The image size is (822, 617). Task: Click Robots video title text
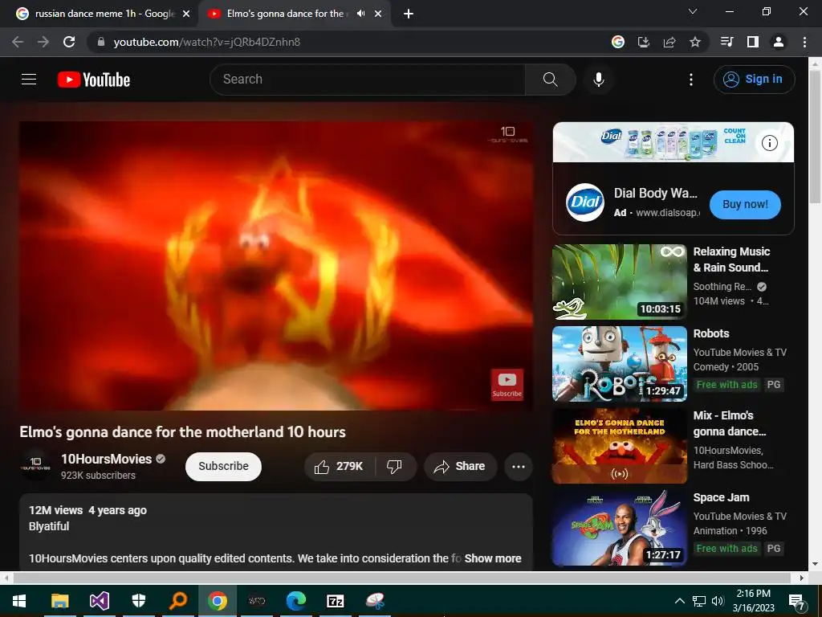pos(711,333)
